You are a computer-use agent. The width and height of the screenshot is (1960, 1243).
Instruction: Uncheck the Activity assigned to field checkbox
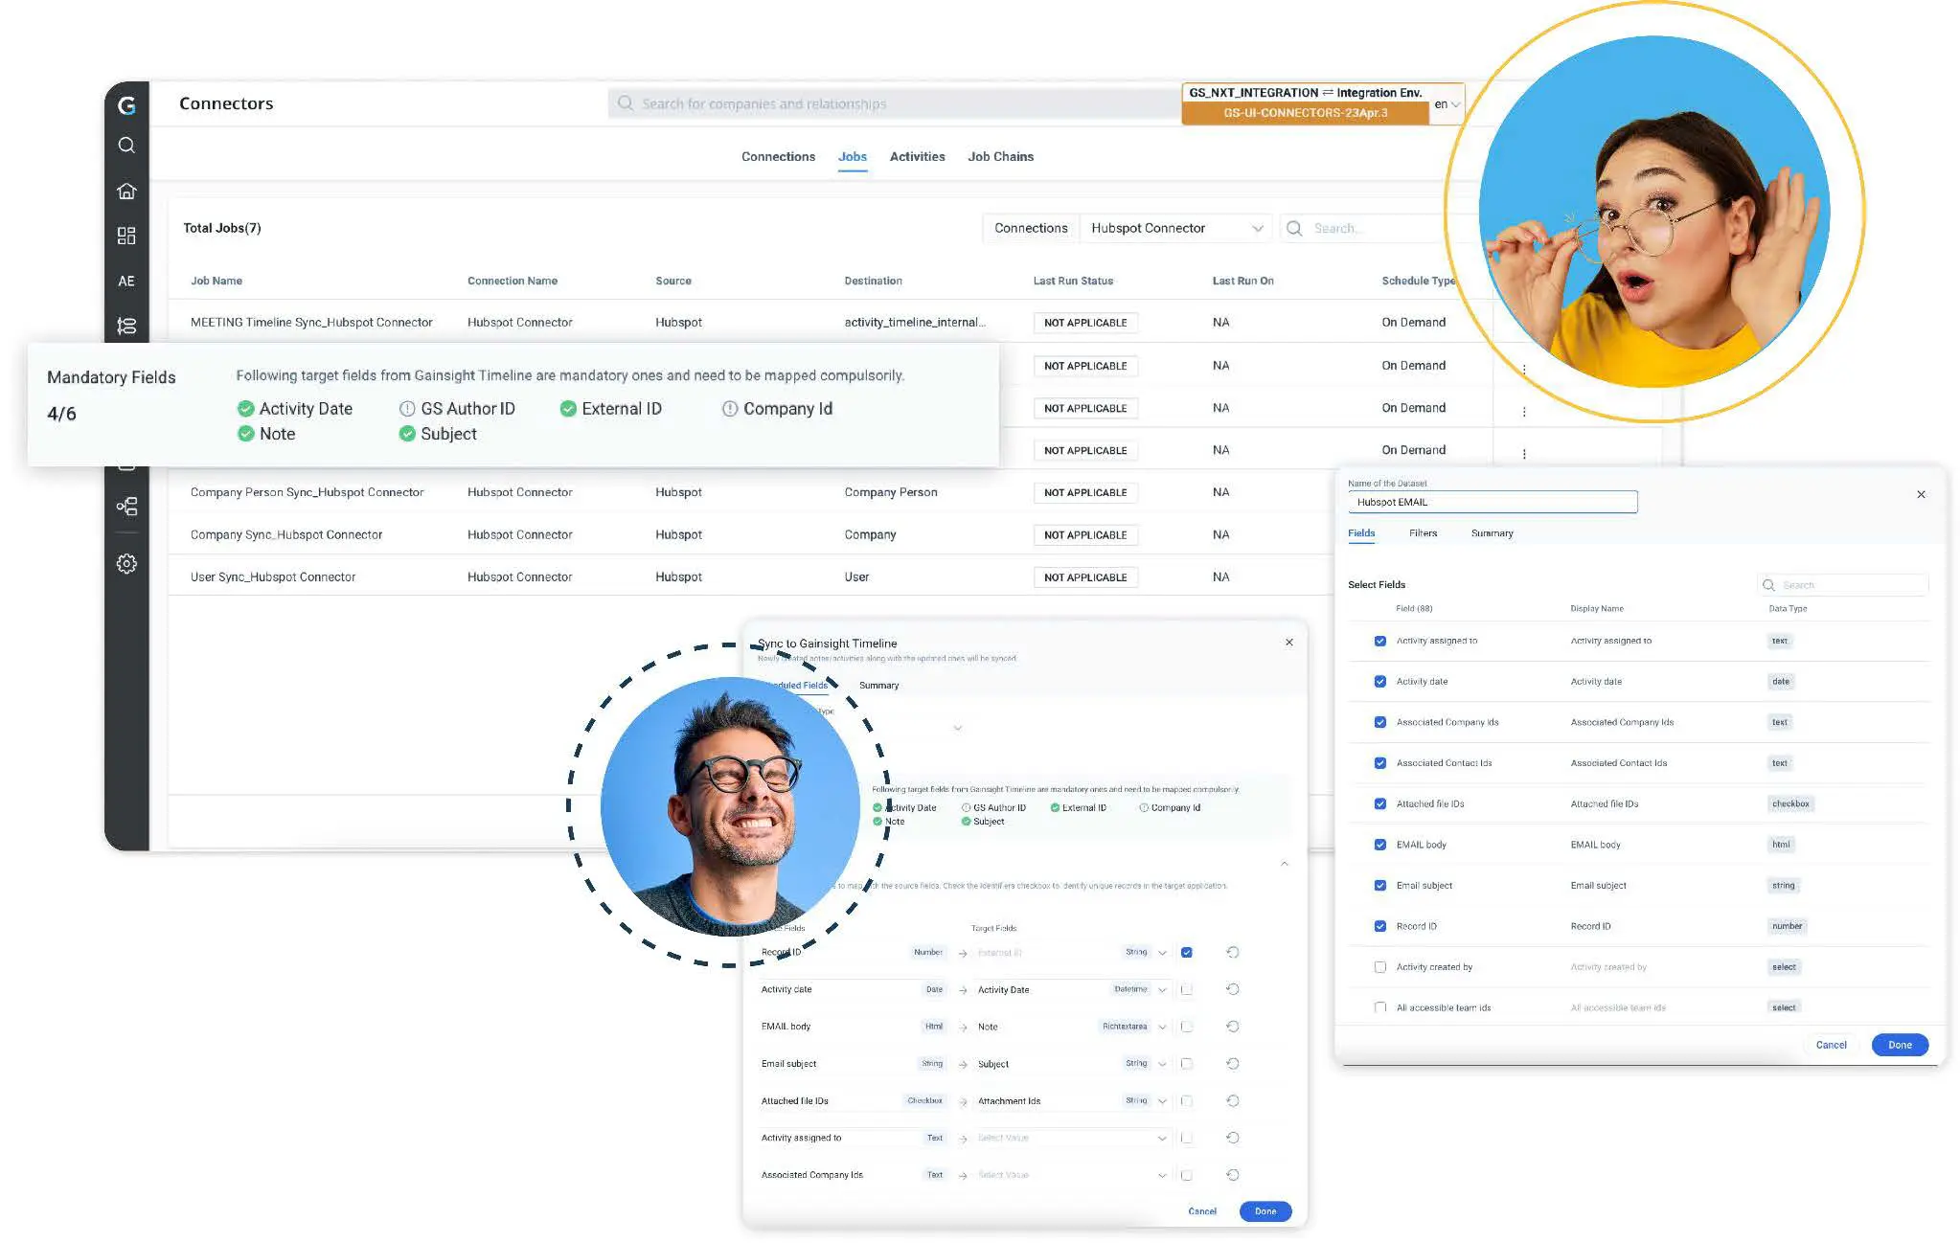pyautogui.click(x=1379, y=641)
